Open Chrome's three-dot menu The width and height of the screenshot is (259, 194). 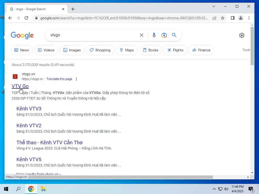pyautogui.click(x=249, y=18)
